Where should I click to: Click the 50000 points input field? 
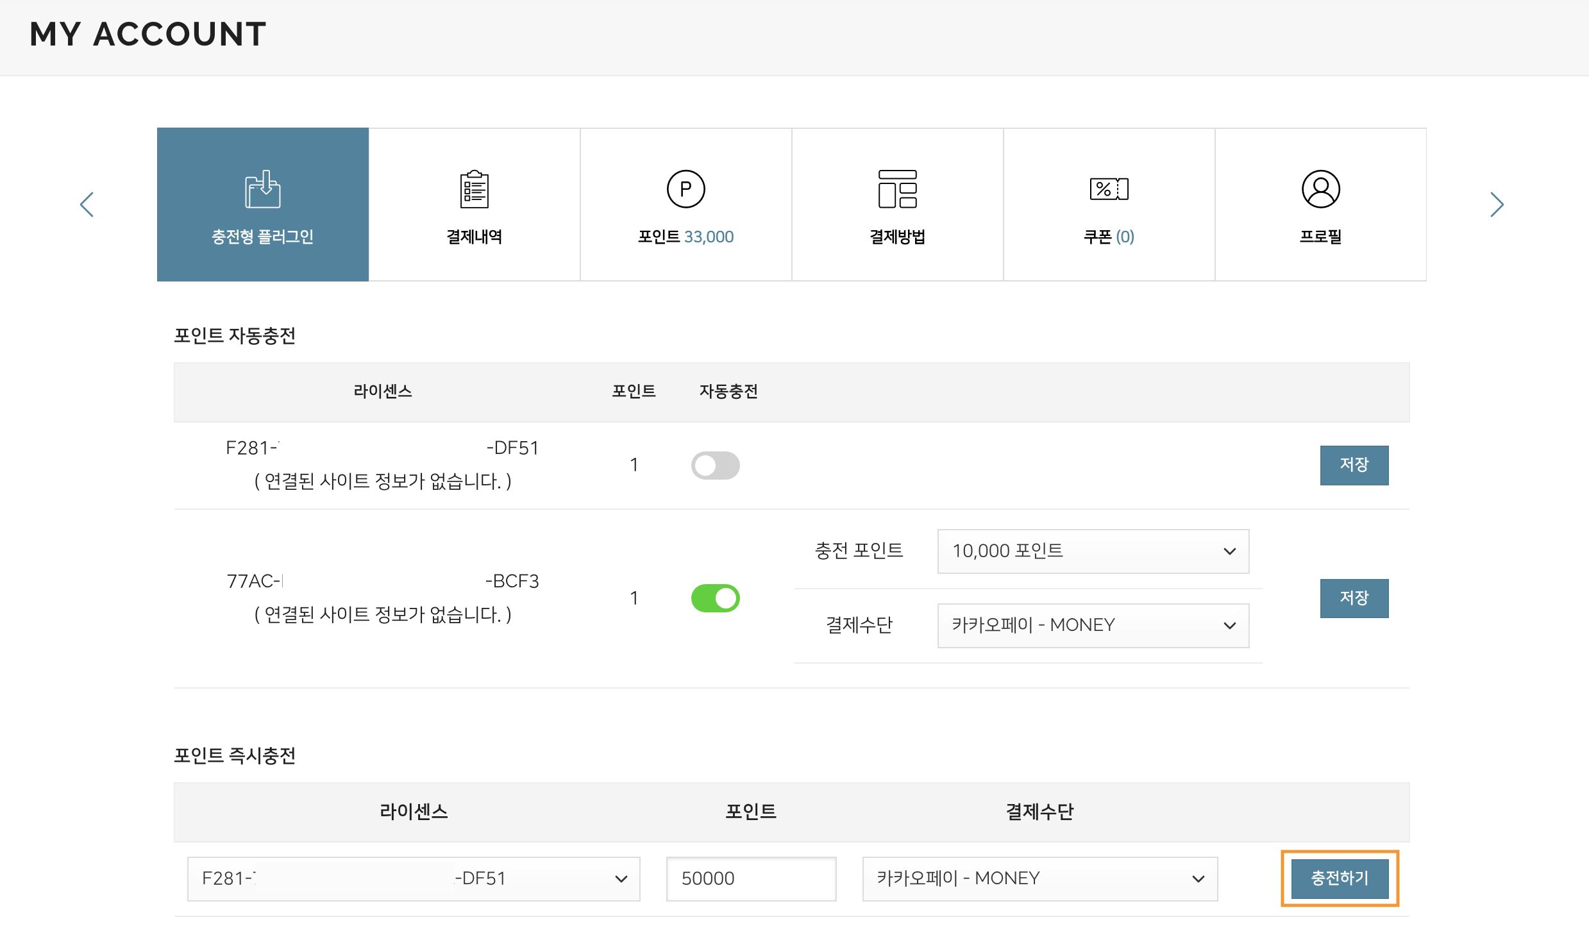pos(752,878)
